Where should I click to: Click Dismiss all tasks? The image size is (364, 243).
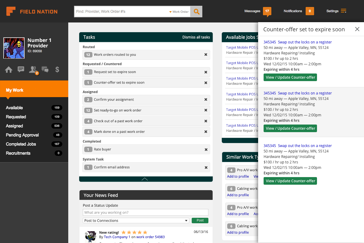coord(196,37)
